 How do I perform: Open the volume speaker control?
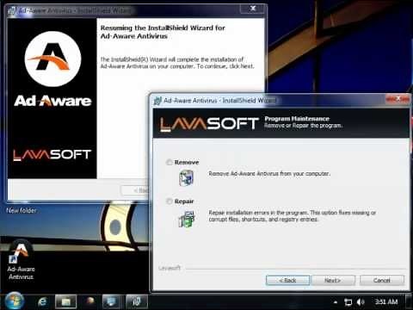[x=361, y=302]
